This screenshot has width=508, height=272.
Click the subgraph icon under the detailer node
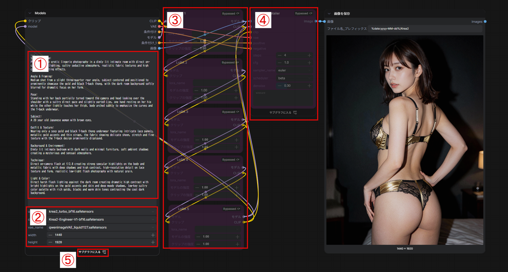point(295,113)
